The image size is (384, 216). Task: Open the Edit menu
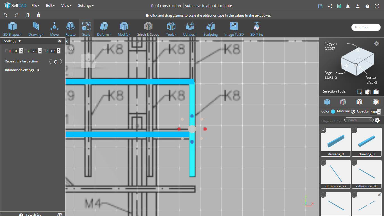click(x=50, y=6)
